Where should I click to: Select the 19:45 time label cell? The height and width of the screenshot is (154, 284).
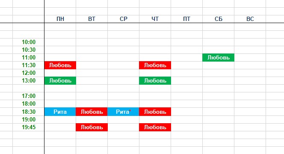point(28,127)
